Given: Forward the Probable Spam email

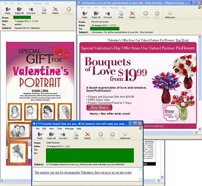Looking at the screenshot, I should [x=63, y=135].
